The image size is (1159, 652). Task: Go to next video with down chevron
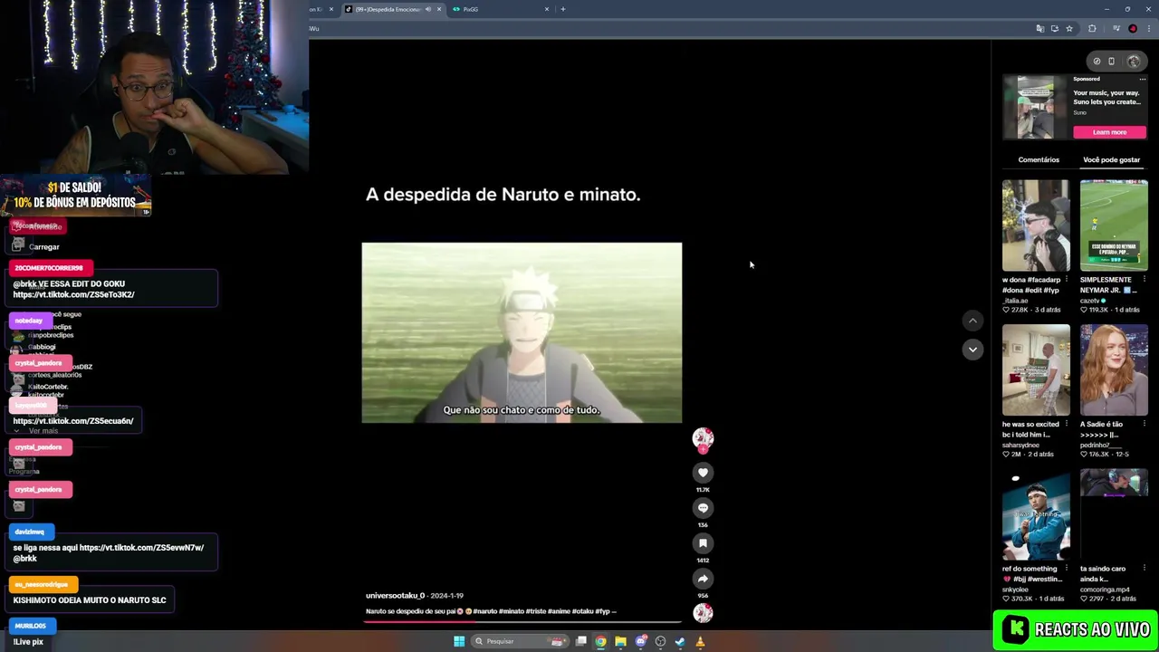pos(972,349)
